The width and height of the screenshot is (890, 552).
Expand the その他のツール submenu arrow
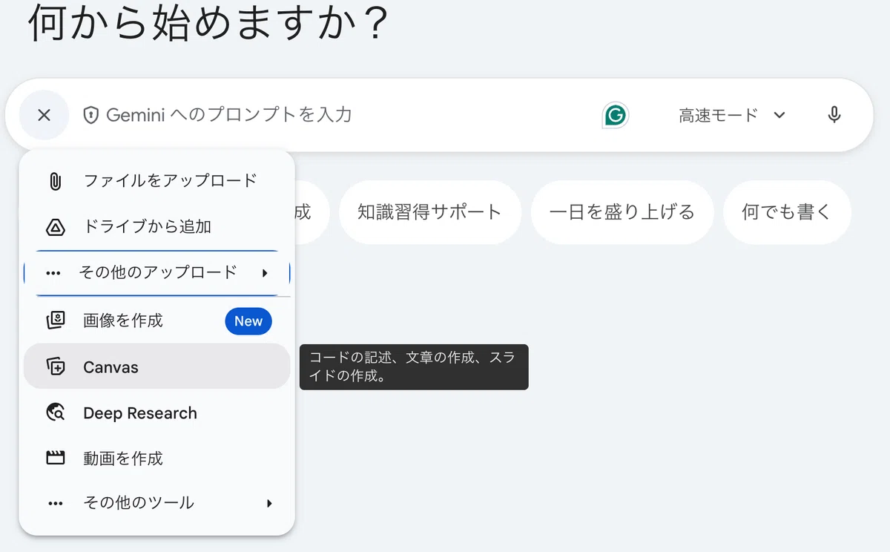(269, 503)
